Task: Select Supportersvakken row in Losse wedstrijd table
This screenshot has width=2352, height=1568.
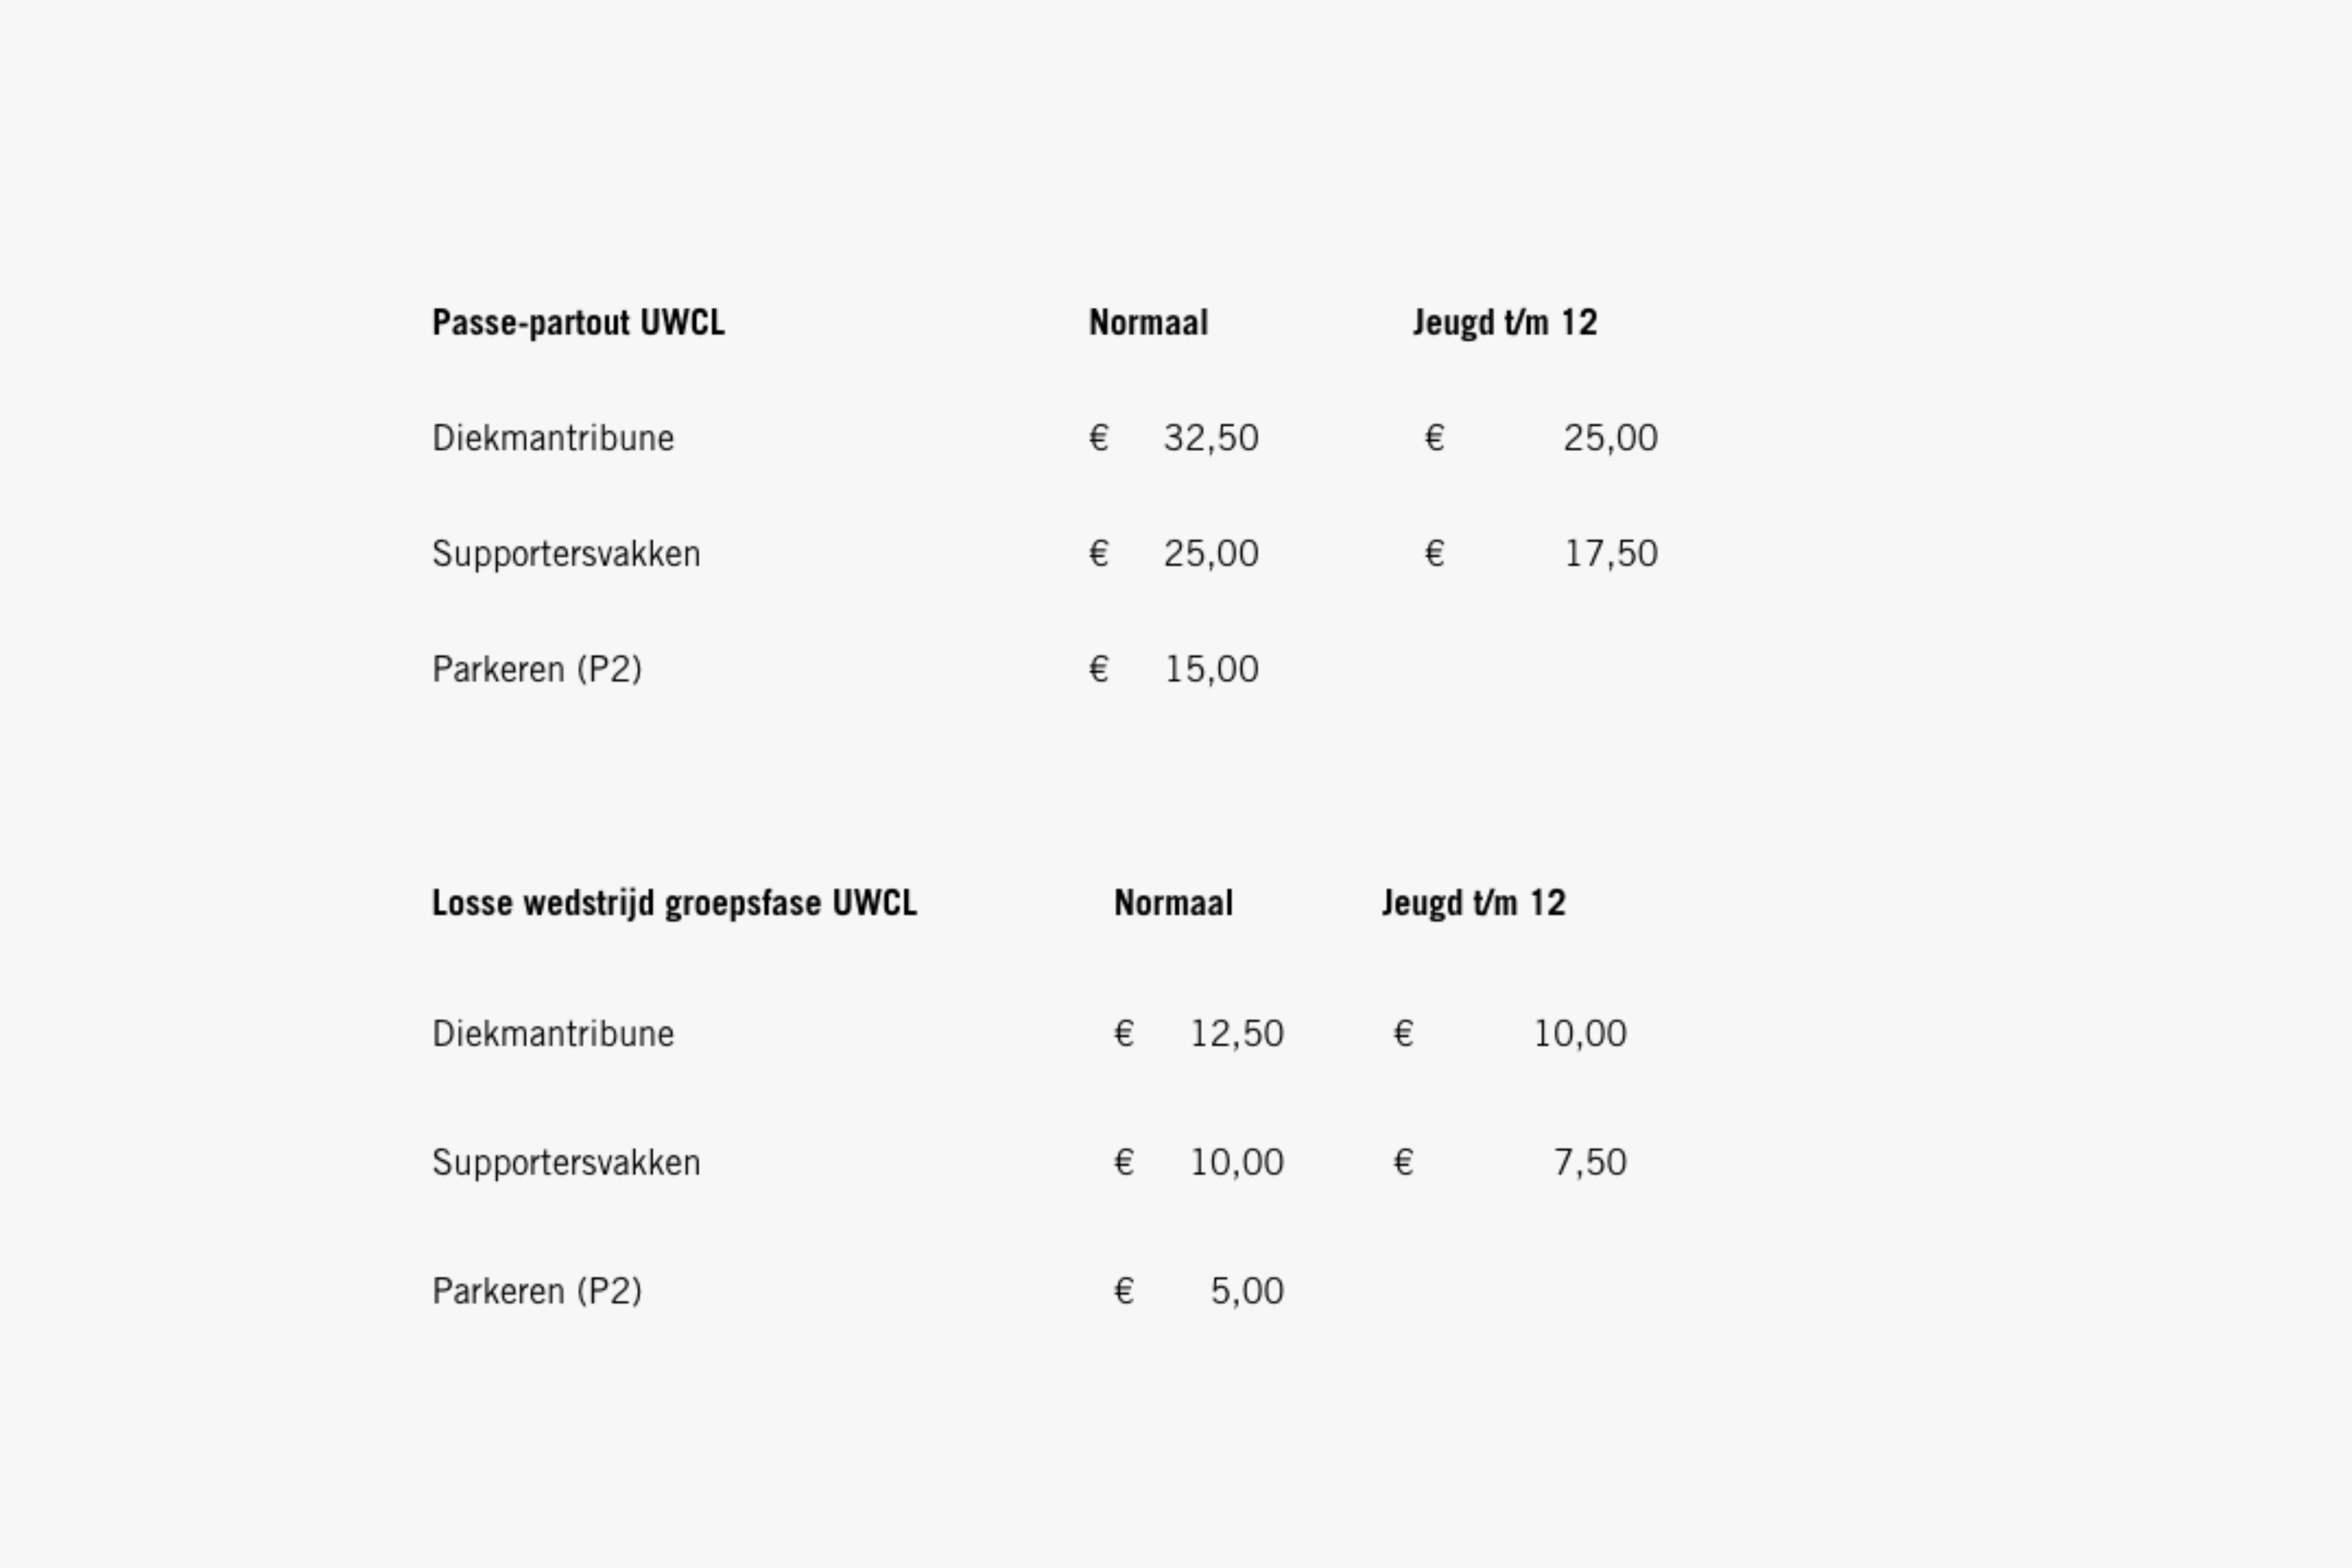Action: pyautogui.click(x=1030, y=1162)
